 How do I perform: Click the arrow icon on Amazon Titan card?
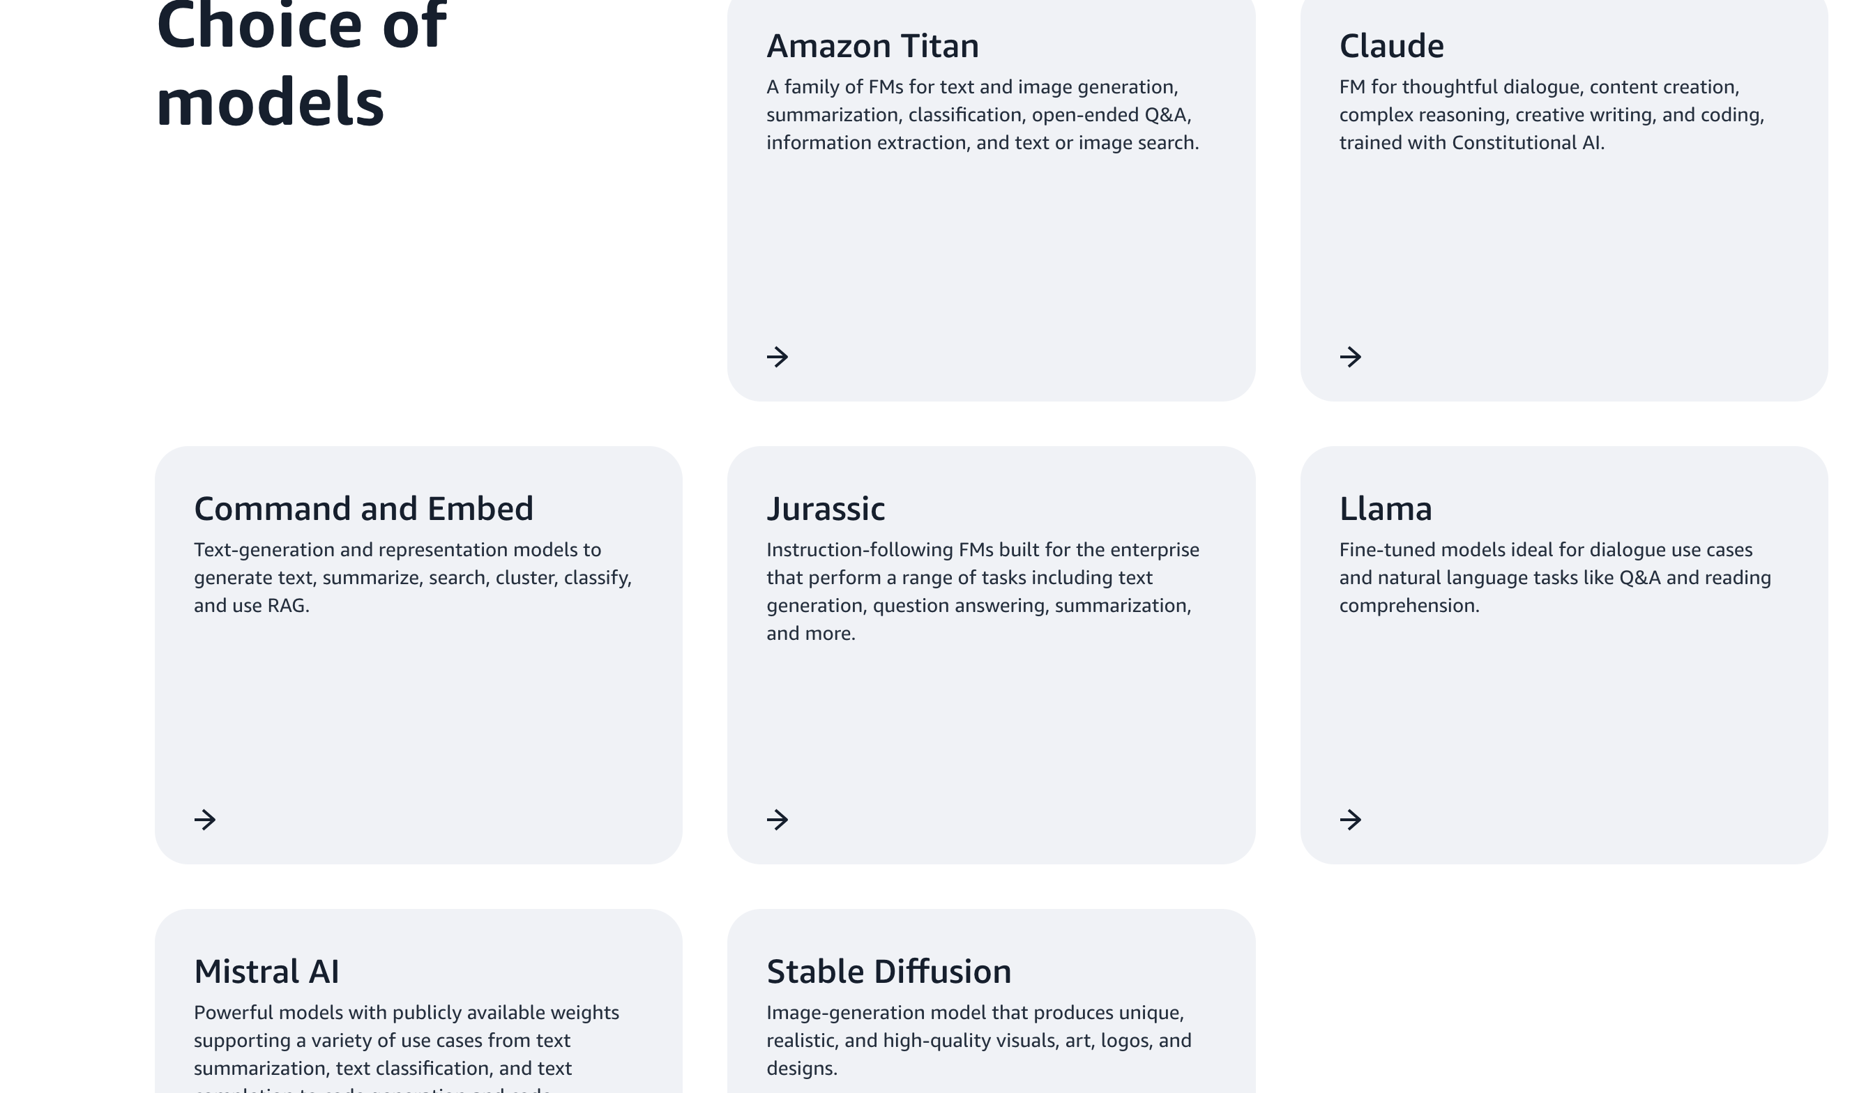pyautogui.click(x=778, y=357)
